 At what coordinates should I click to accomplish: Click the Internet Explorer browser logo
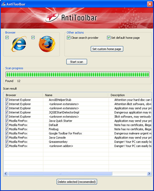point(19,44)
